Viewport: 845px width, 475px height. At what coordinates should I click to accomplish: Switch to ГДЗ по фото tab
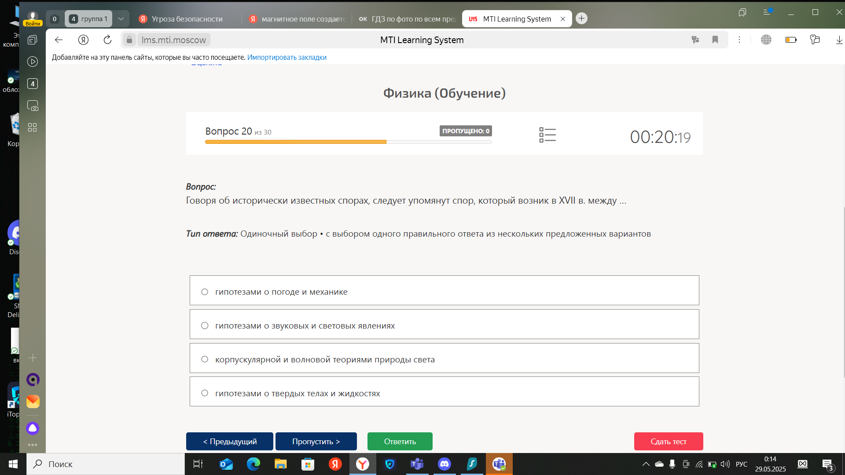[406, 19]
